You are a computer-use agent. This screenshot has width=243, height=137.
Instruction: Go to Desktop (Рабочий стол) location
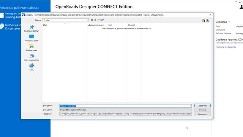[32, 38]
